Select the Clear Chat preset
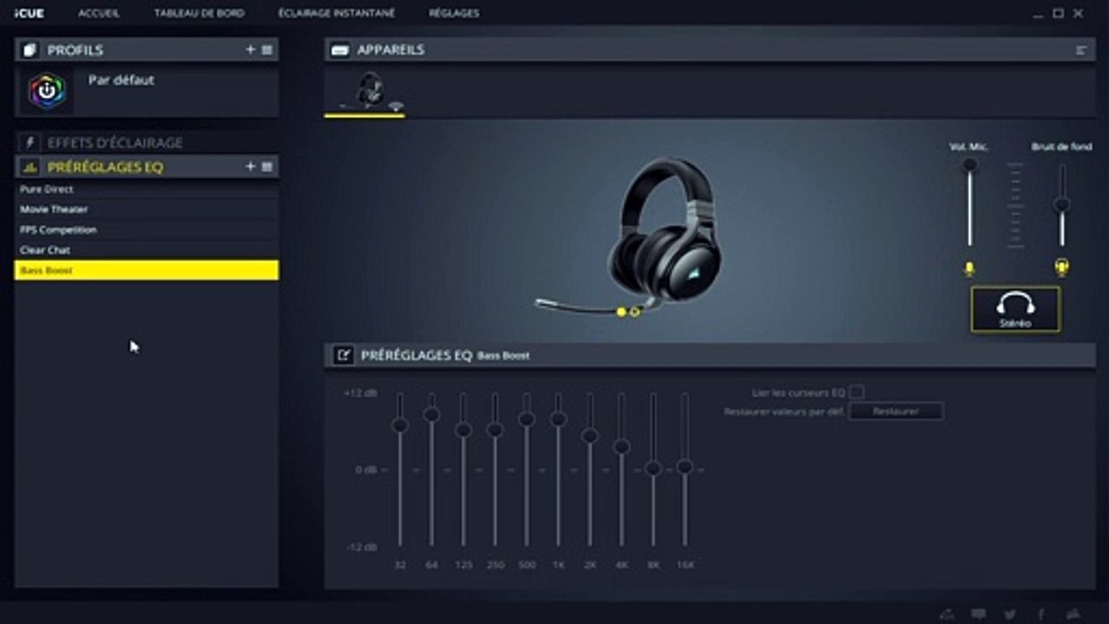 click(x=146, y=250)
